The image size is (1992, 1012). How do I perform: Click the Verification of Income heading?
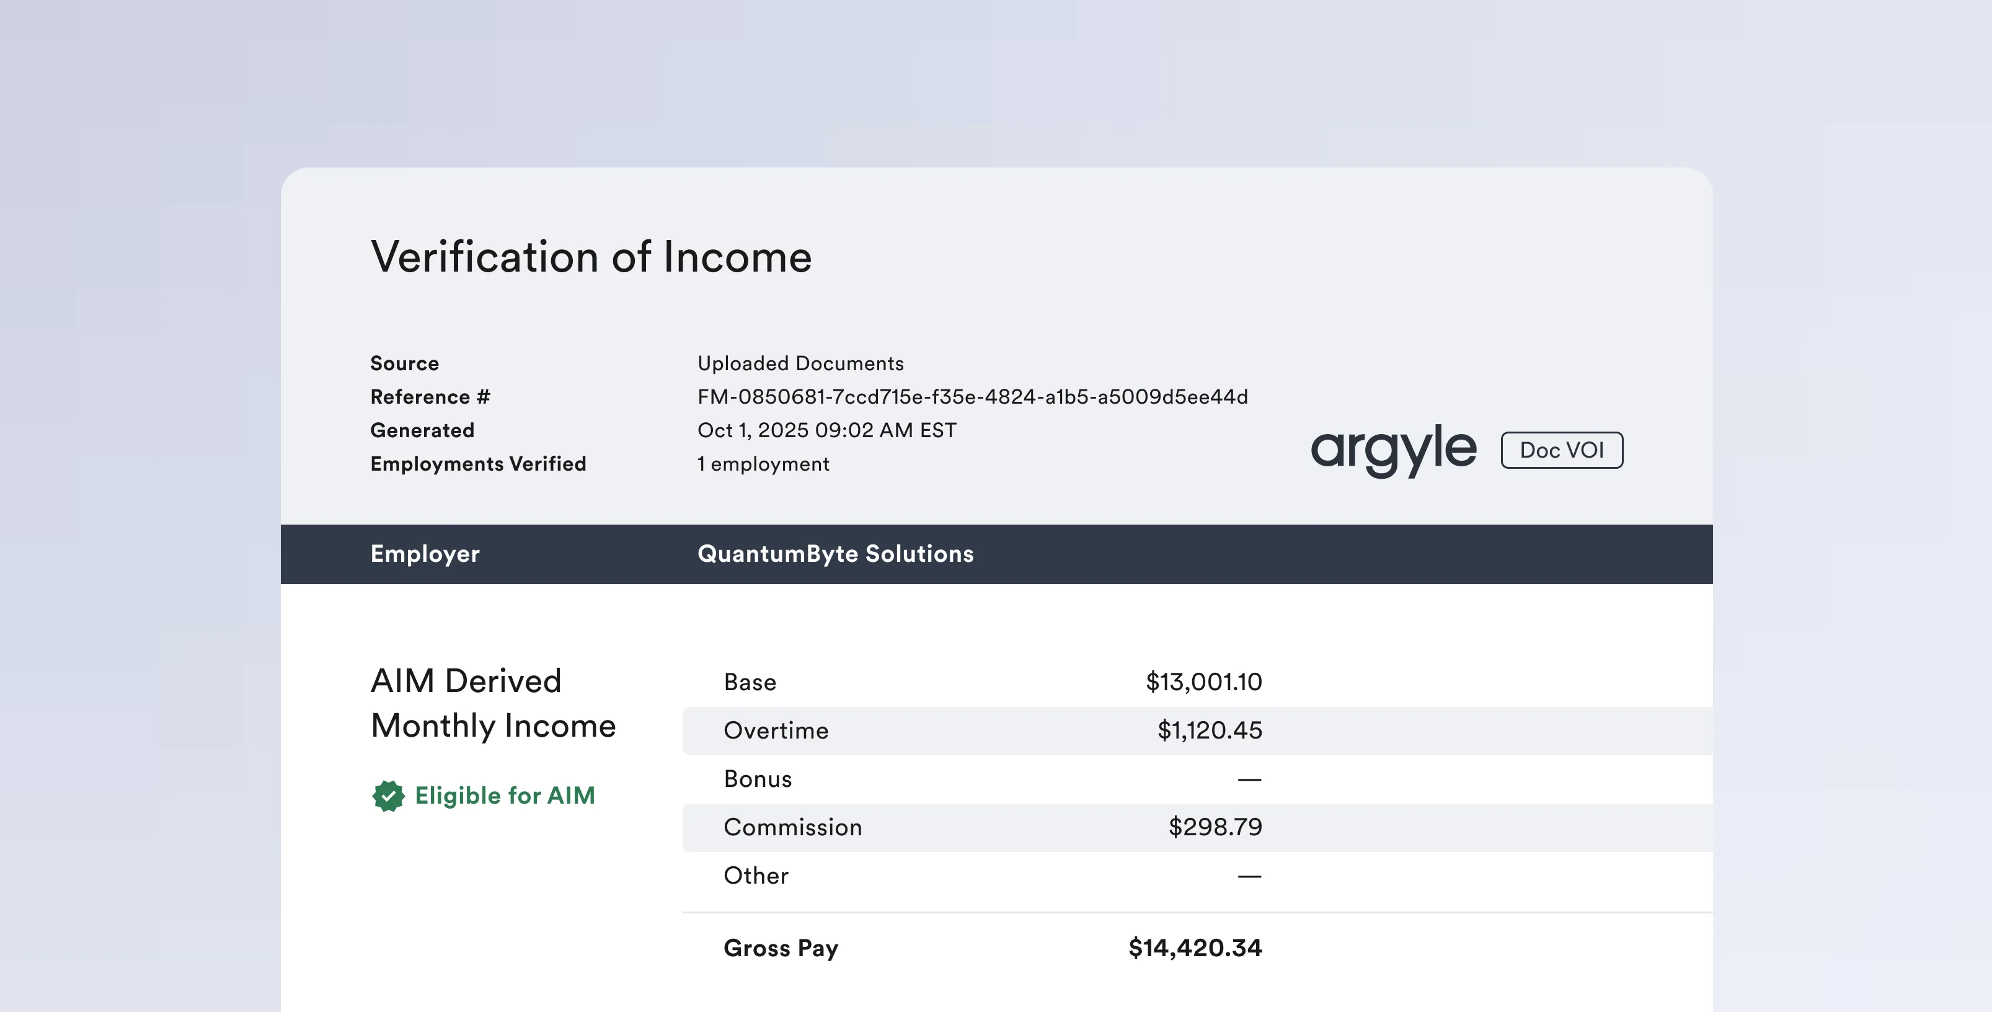click(591, 257)
